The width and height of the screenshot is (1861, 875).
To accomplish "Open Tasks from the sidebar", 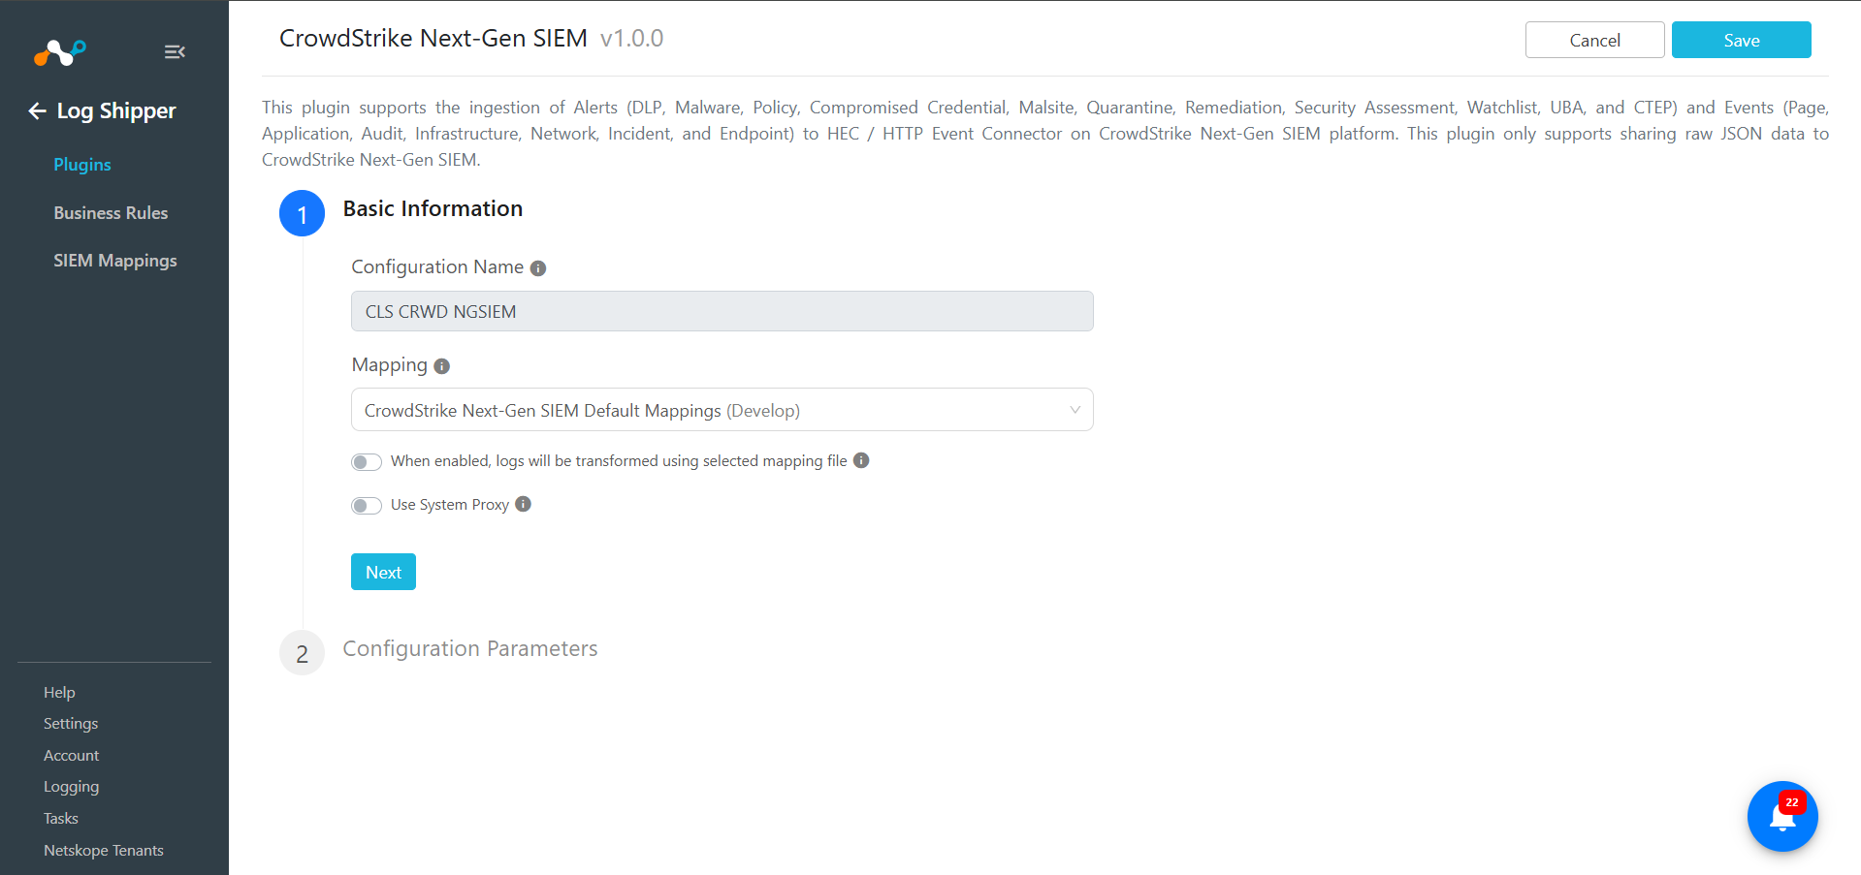I will (x=61, y=819).
